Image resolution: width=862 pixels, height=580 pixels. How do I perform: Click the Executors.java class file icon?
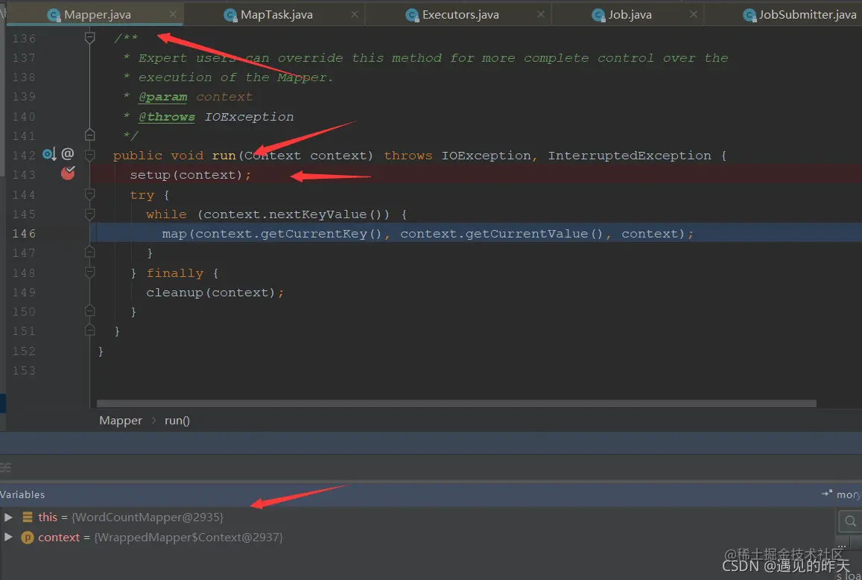pyautogui.click(x=412, y=16)
